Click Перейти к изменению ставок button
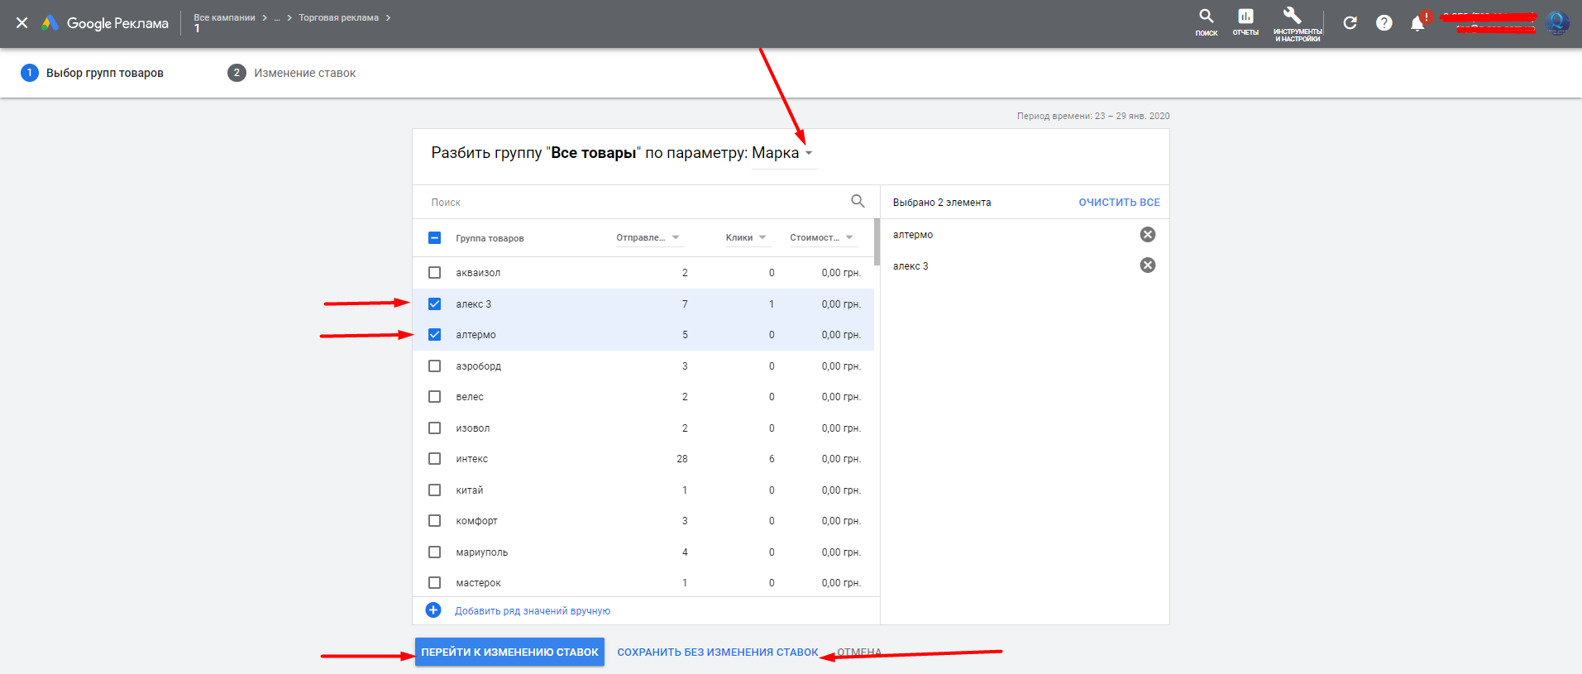Viewport: 1582px width, 674px height. 509,652
